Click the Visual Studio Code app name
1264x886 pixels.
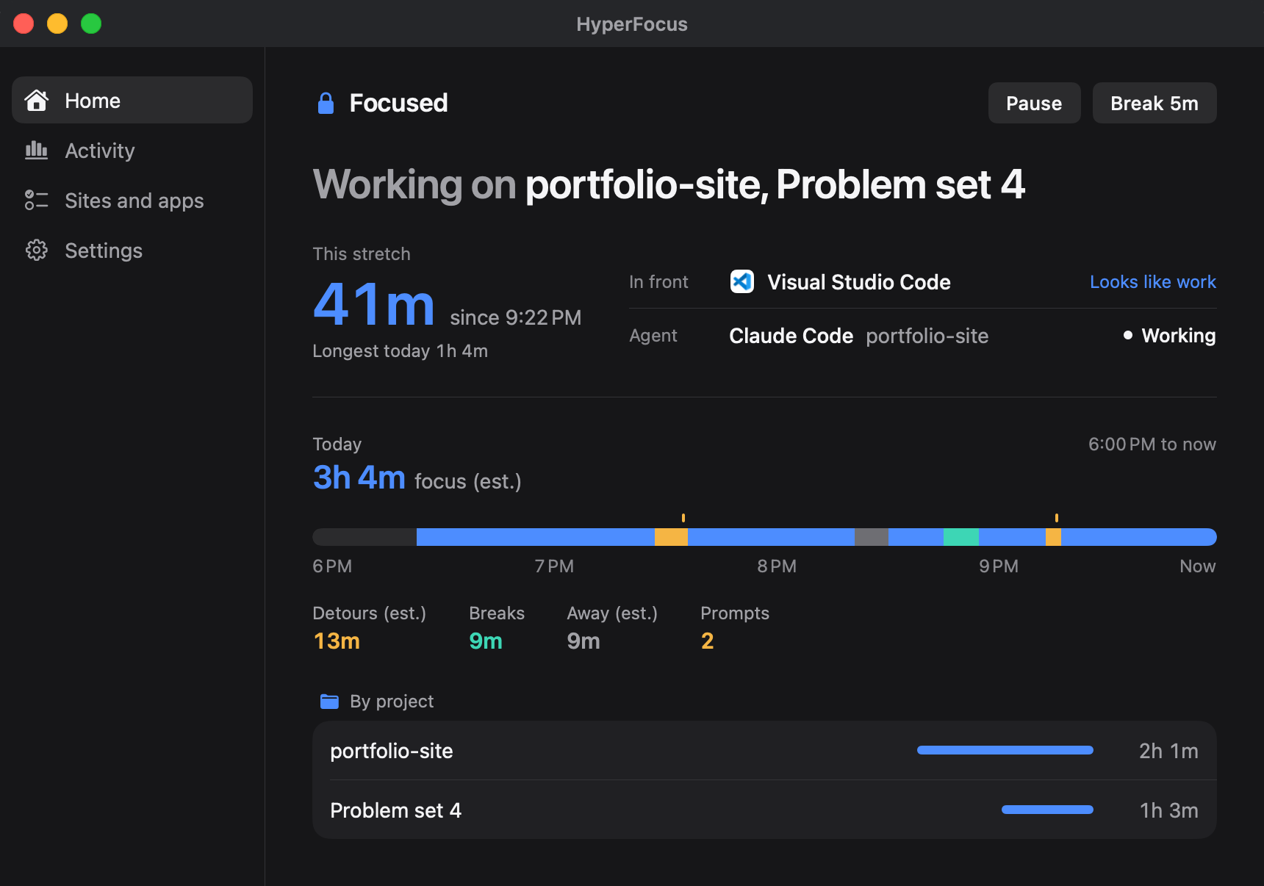click(859, 282)
